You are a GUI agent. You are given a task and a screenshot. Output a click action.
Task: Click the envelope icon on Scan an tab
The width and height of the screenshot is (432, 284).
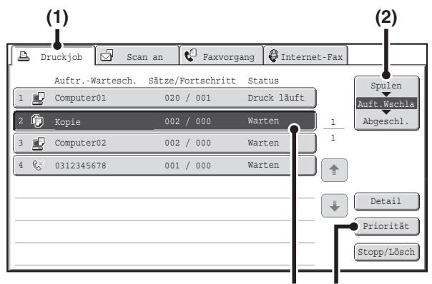107,55
